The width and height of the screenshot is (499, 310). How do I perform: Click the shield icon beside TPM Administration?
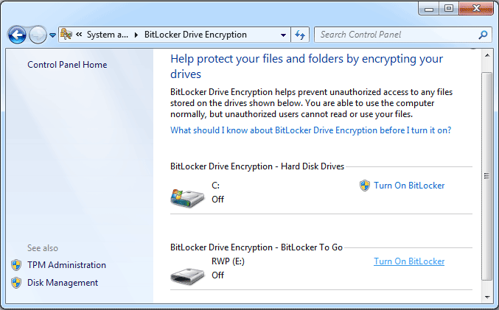pyautogui.click(x=16, y=265)
